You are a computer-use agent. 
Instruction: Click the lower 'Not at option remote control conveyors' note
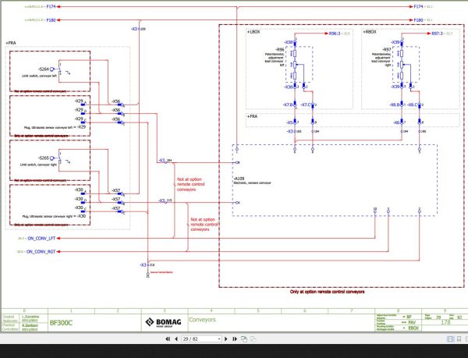click(x=204, y=225)
